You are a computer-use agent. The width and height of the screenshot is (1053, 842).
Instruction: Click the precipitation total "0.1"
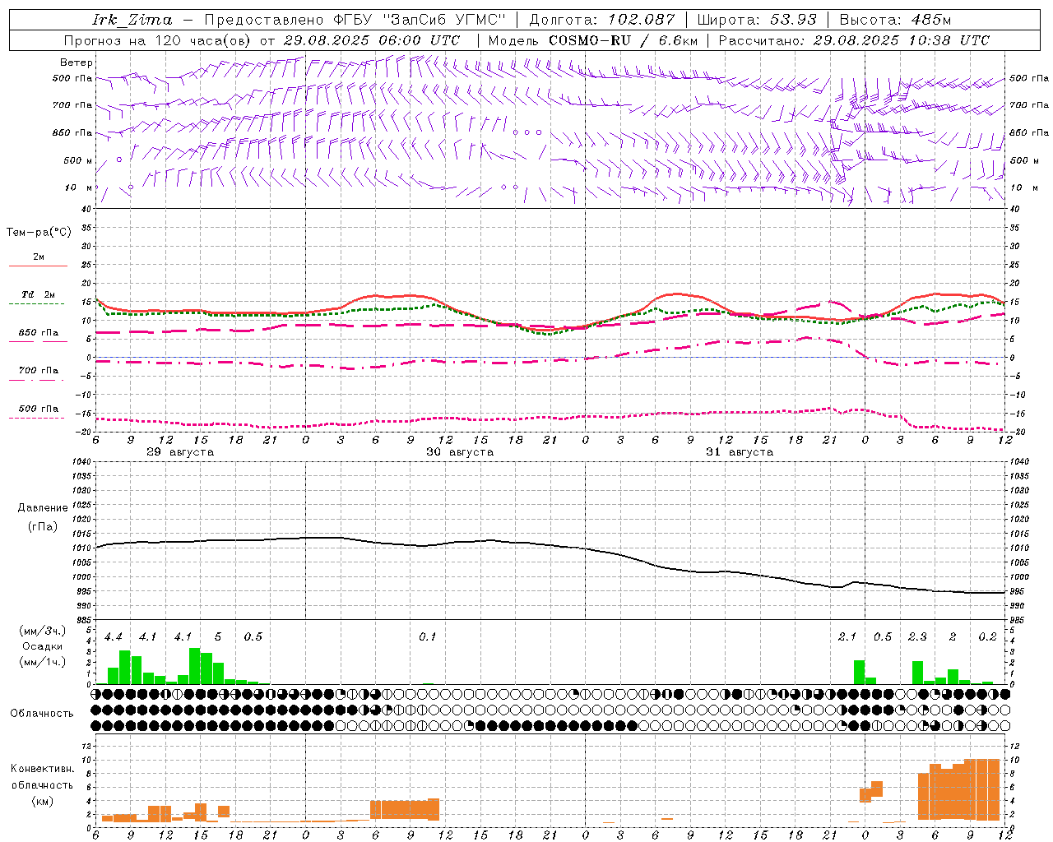pyautogui.click(x=428, y=636)
